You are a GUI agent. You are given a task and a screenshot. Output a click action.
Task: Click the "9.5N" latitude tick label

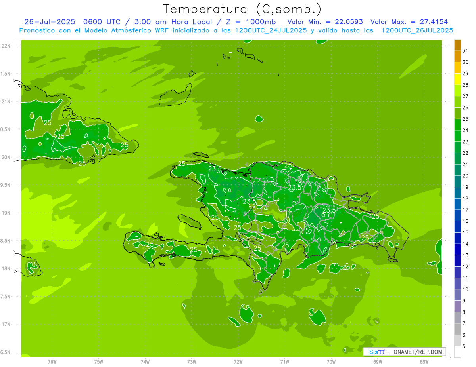(6, 185)
